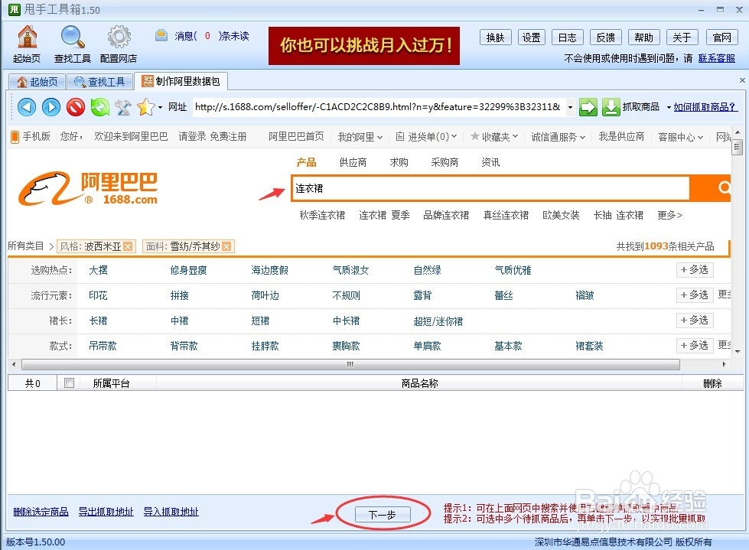This screenshot has height=550, width=749.
Task: Go forward with the blue right arrow
Action: click(x=51, y=107)
